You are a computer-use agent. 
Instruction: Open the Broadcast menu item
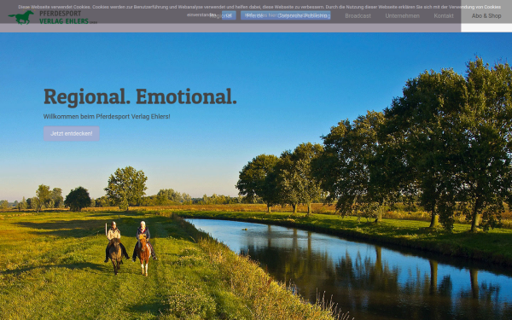[x=358, y=16]
